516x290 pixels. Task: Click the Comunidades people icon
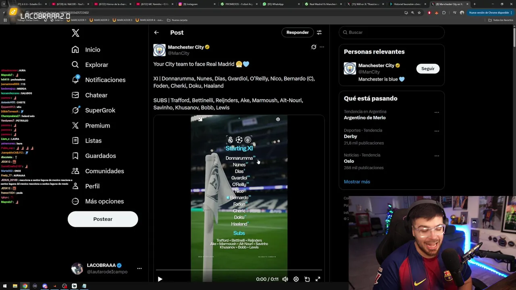click(x=75, y=171)
